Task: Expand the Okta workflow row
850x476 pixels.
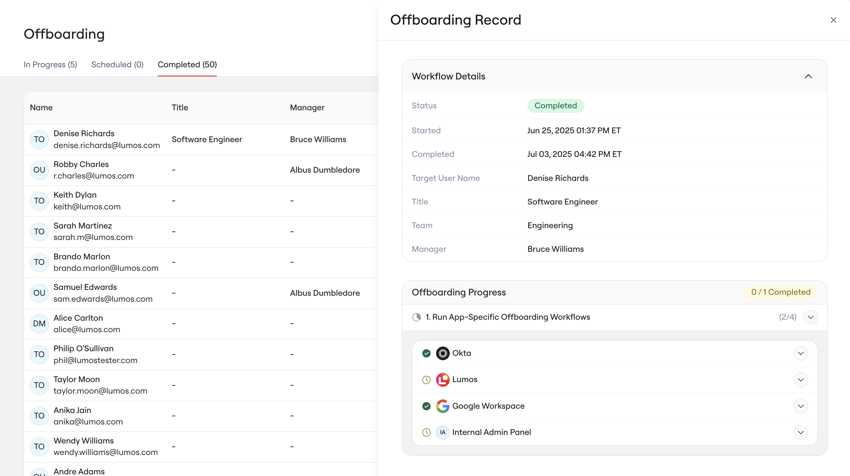Action: [x=800, y=353]
